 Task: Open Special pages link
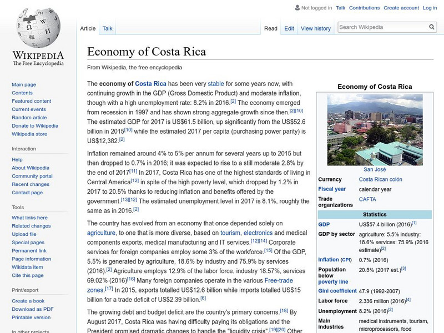28,242
